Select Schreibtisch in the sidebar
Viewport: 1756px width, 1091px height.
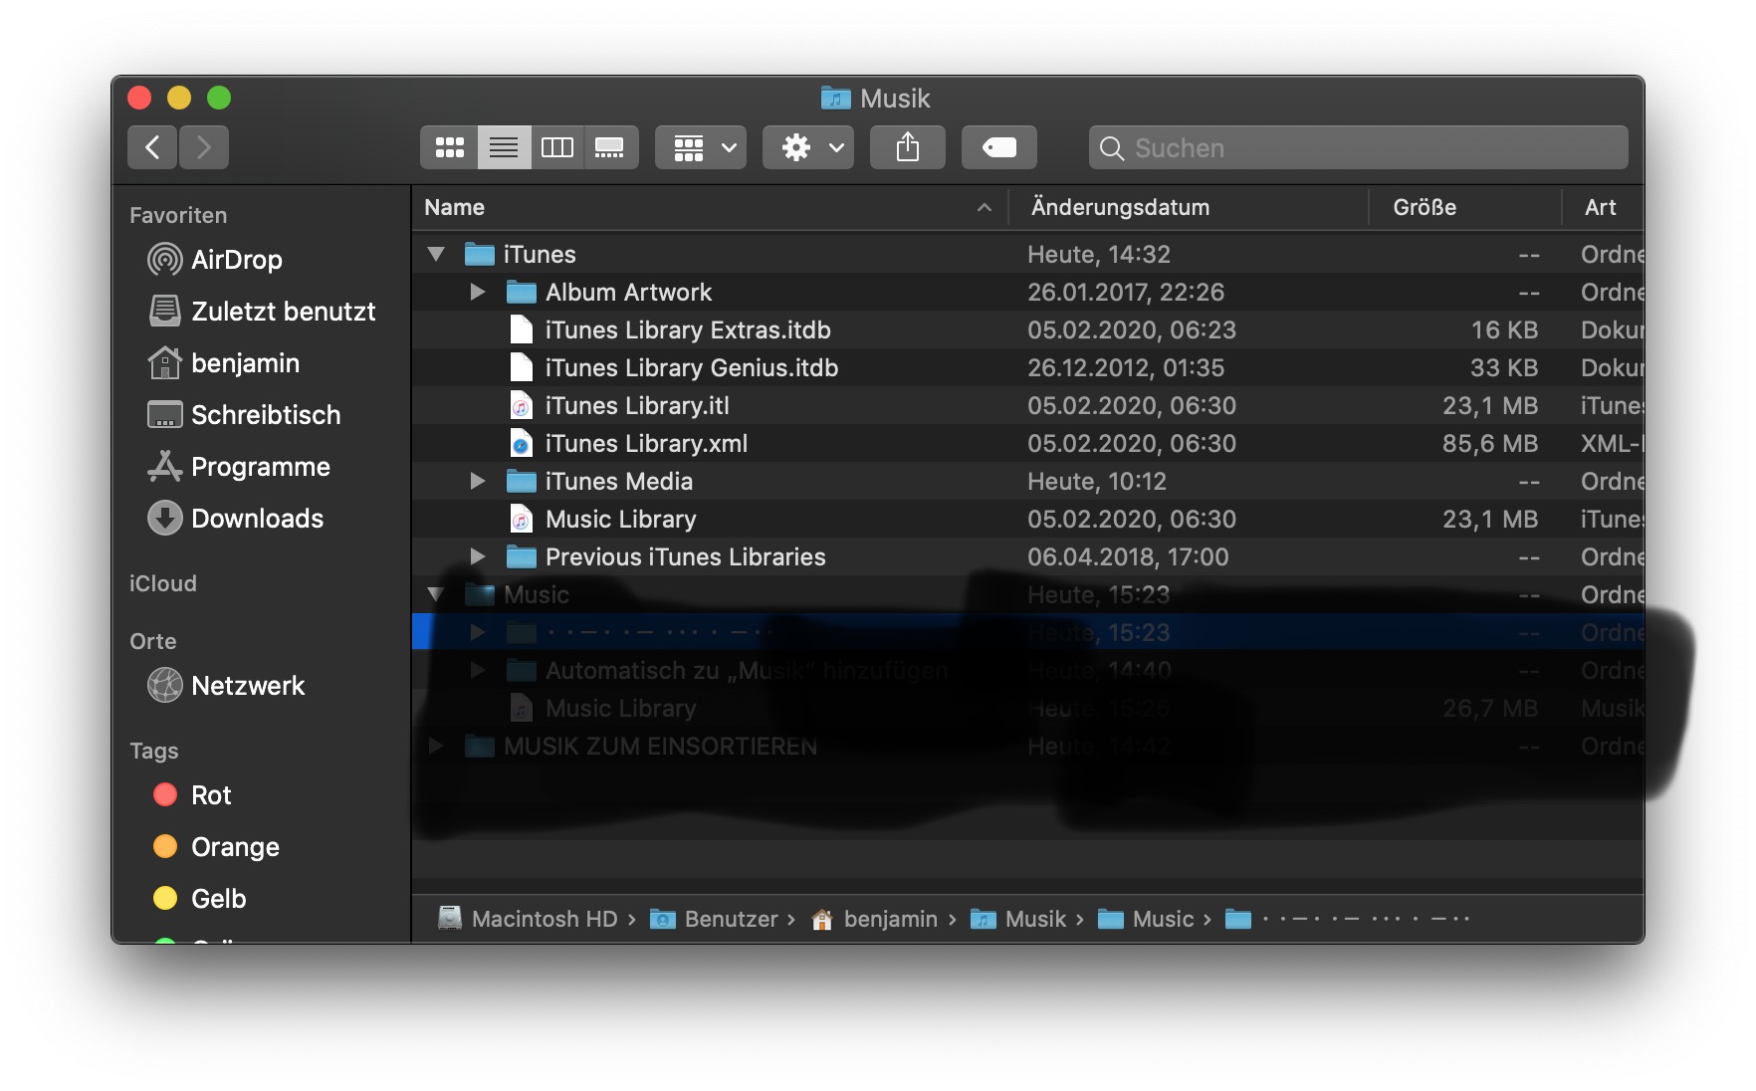(x=244, y=415)
